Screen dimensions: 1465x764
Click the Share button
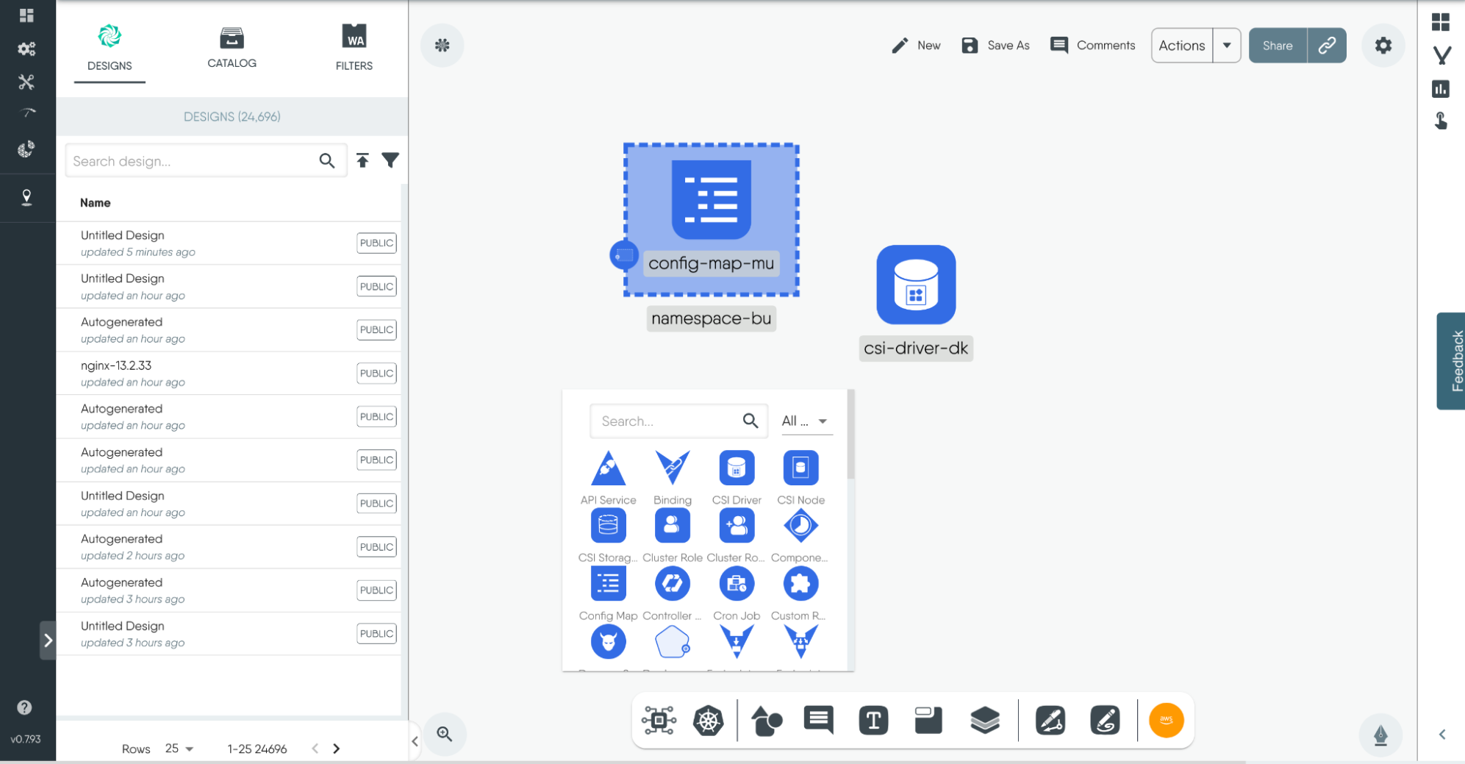click(x=1277, y=46)
